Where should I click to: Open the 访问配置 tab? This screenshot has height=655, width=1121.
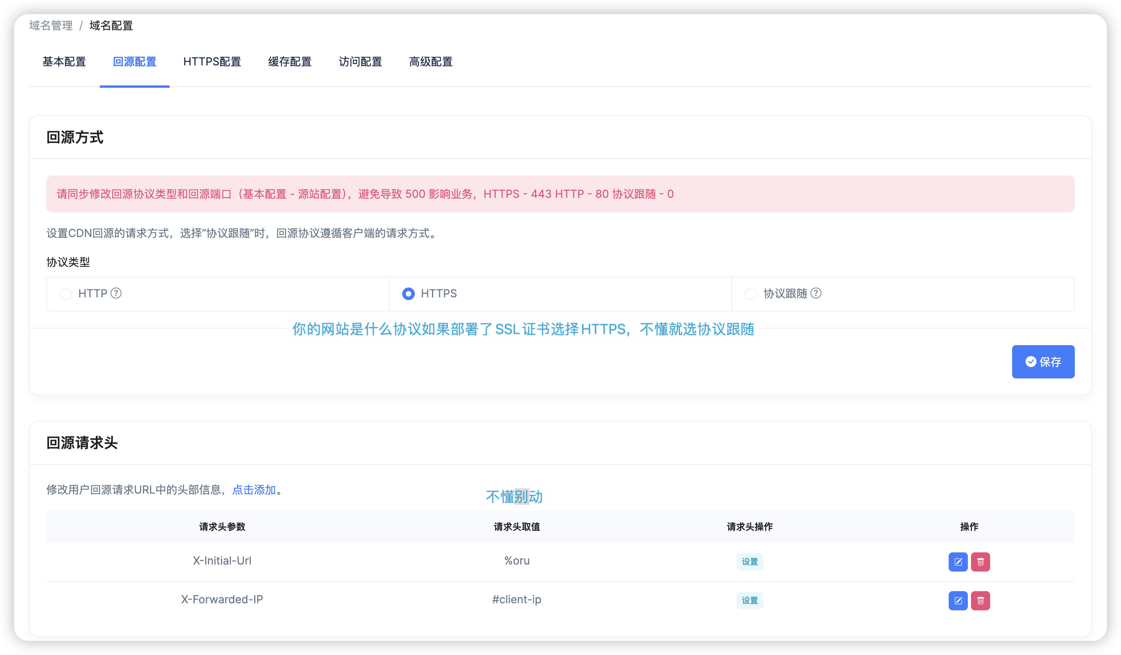pyautogui.click(x=360, y=62)
